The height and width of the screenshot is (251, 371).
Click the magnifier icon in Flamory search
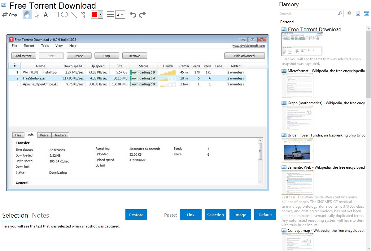pos(340,13)
